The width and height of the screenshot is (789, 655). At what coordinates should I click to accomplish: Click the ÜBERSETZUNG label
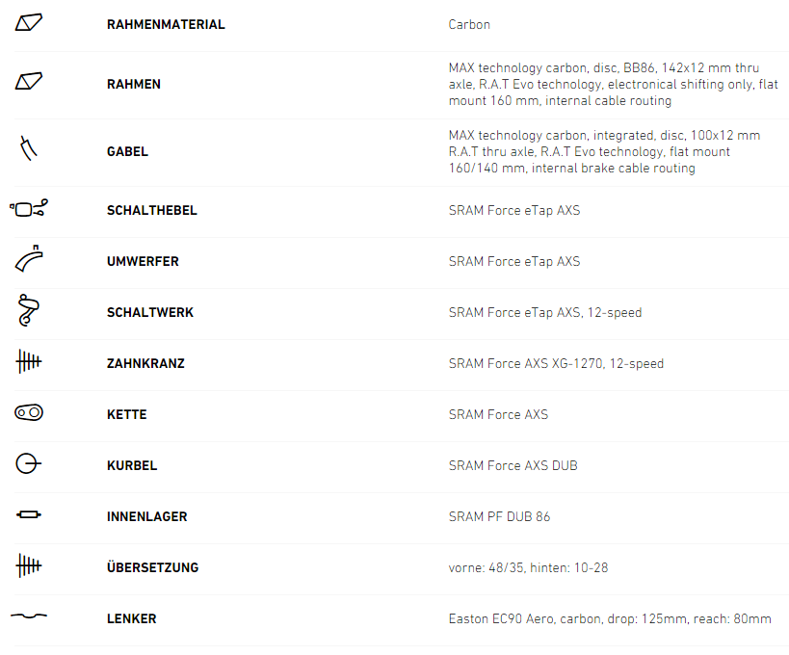pos(152,568)
